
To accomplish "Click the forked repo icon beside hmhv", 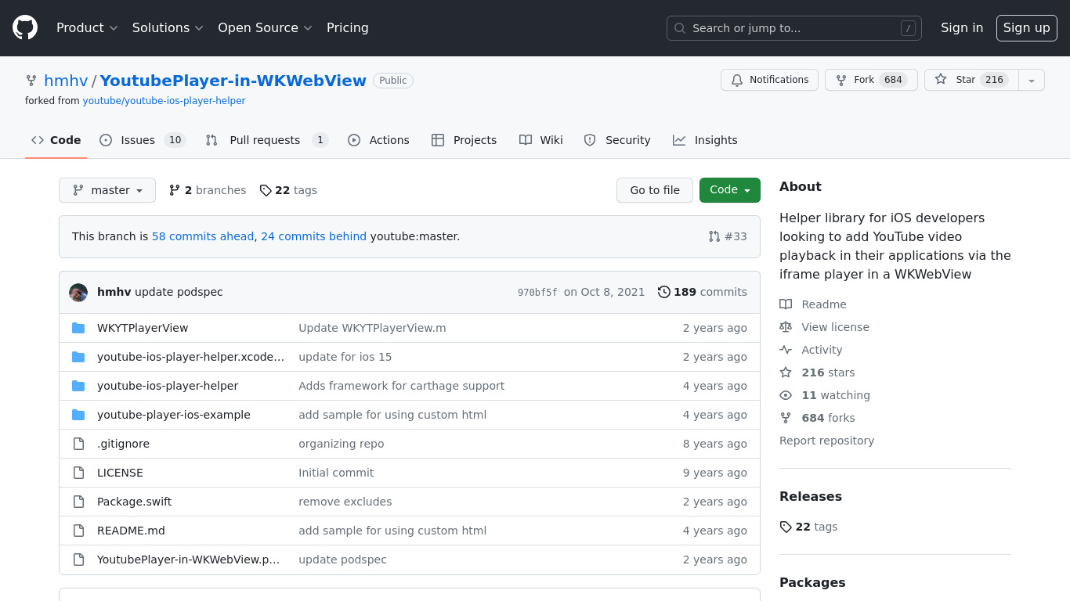I will click(x=31, y=81).
